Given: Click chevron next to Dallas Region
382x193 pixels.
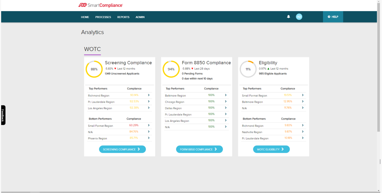Looking at the screenshot, I should pyautogui.click(x=226, y=108).
